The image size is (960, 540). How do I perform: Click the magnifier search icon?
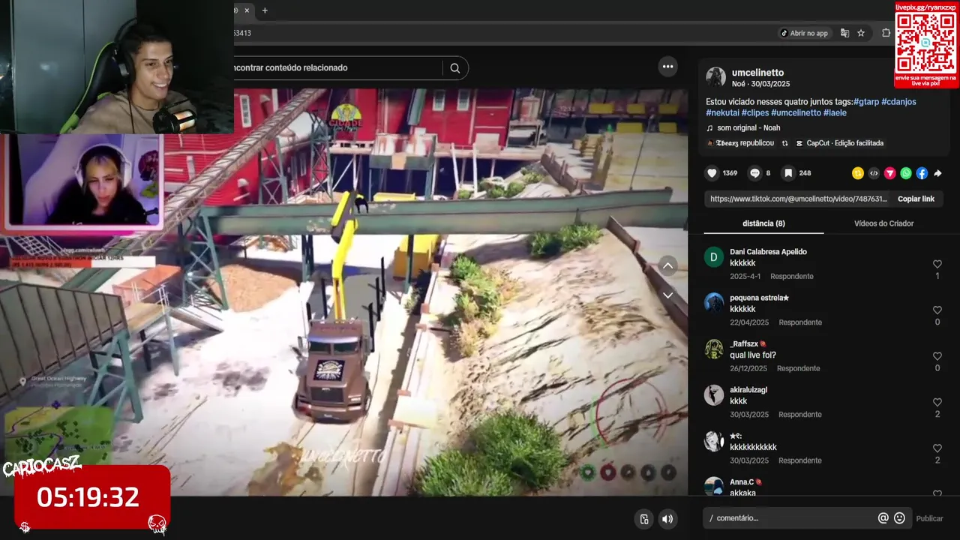point(454,67)
